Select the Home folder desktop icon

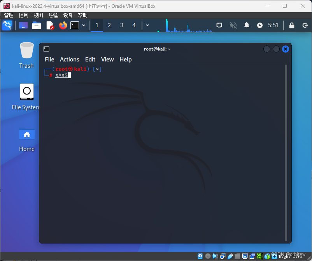(x=27, y=140)
